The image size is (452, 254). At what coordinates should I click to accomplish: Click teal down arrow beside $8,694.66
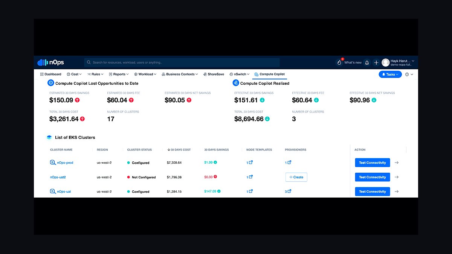[x=267, y=119]
